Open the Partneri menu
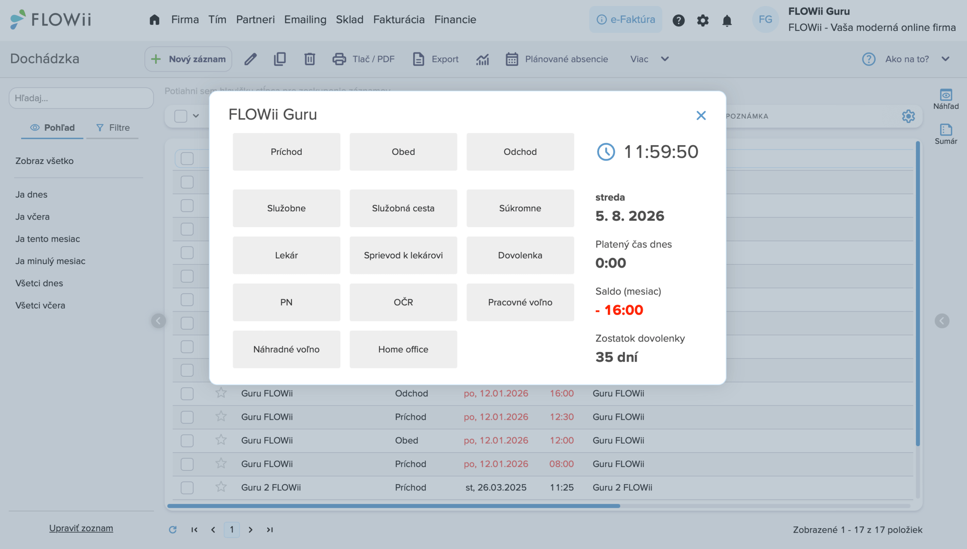Image resolution: width=967 pixels, height=549 pixels. (255, 20)
